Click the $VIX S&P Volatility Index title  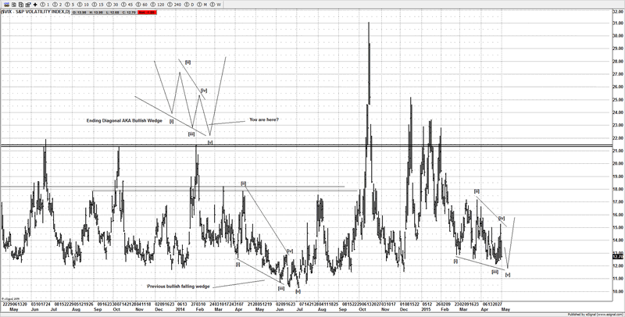click(x=35, y=12)
